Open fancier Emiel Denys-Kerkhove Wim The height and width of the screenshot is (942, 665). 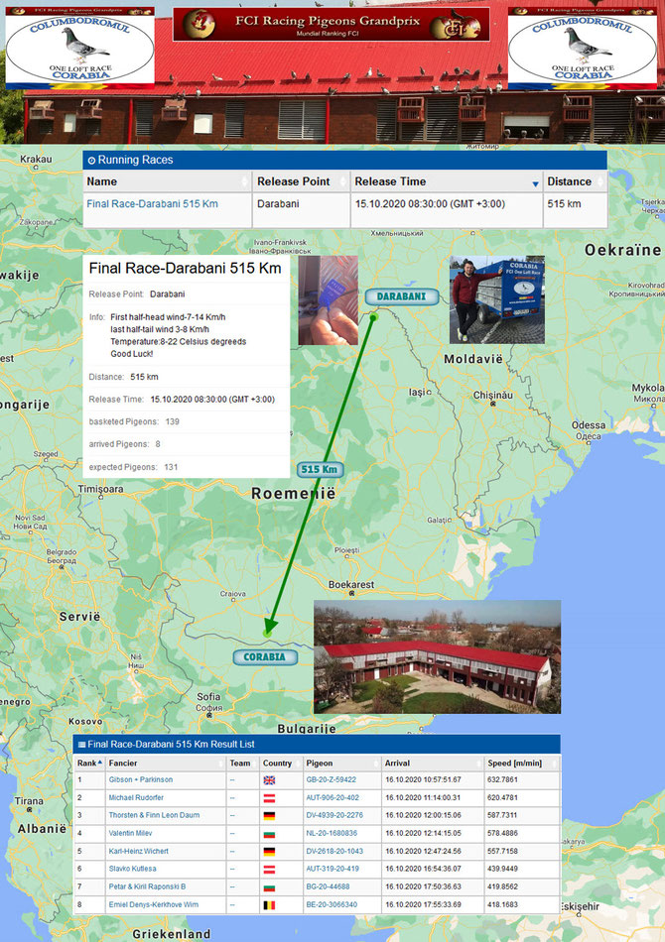pyautogui.click(x=153, y=904)
